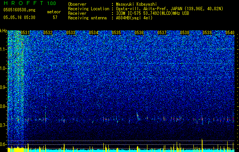Click the 0534 time marker
Viewport: 239px width, 152px height.
pos(93,33)
